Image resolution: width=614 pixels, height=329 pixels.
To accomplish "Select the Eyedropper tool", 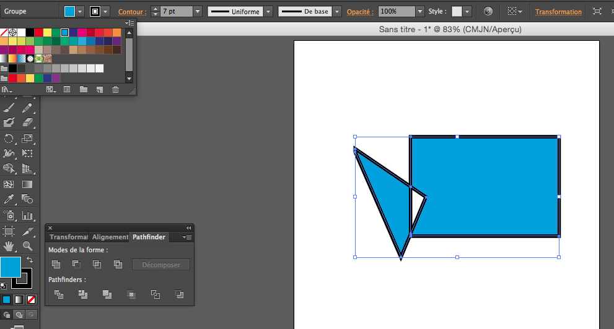I will click(9, 199).
